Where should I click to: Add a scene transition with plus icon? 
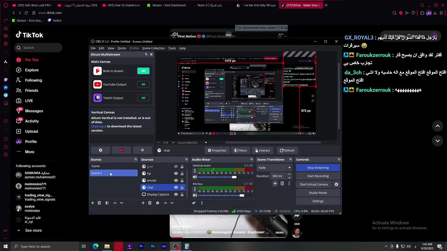[x=275, y=183]
